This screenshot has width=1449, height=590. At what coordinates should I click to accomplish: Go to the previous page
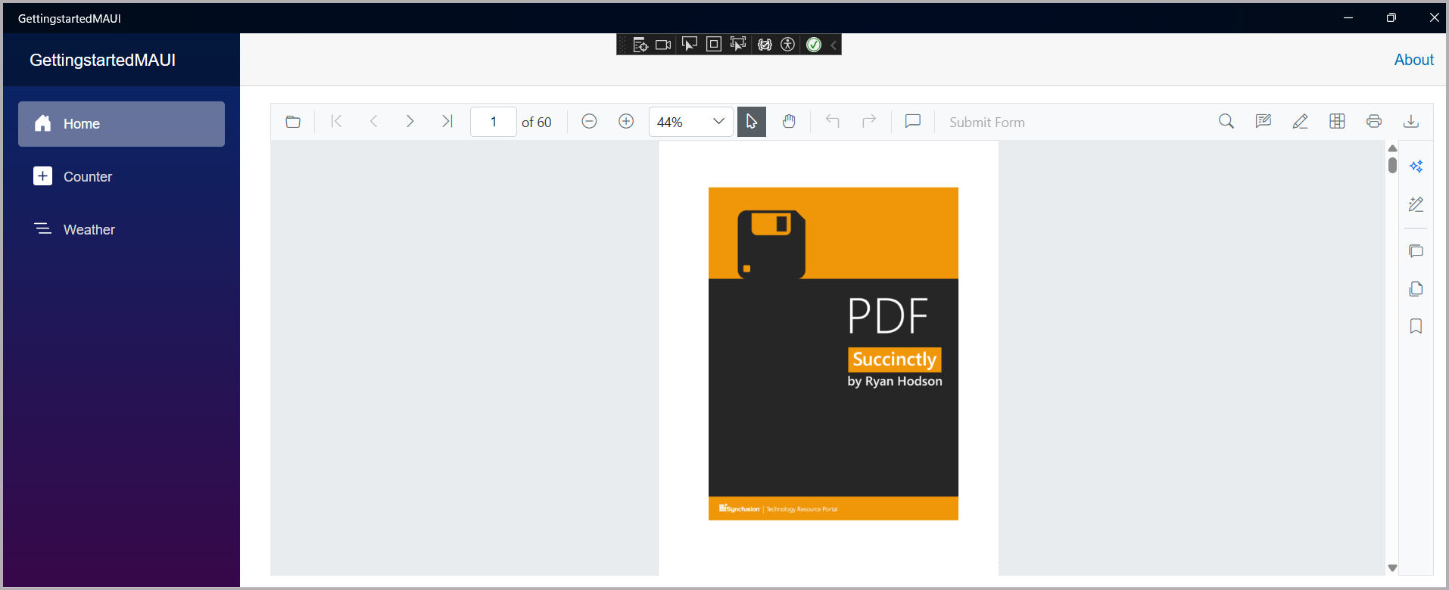tap(373, 122)
